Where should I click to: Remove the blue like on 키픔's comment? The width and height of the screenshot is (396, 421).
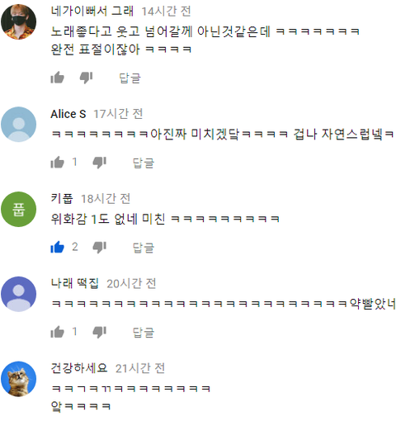pos(57,247)
